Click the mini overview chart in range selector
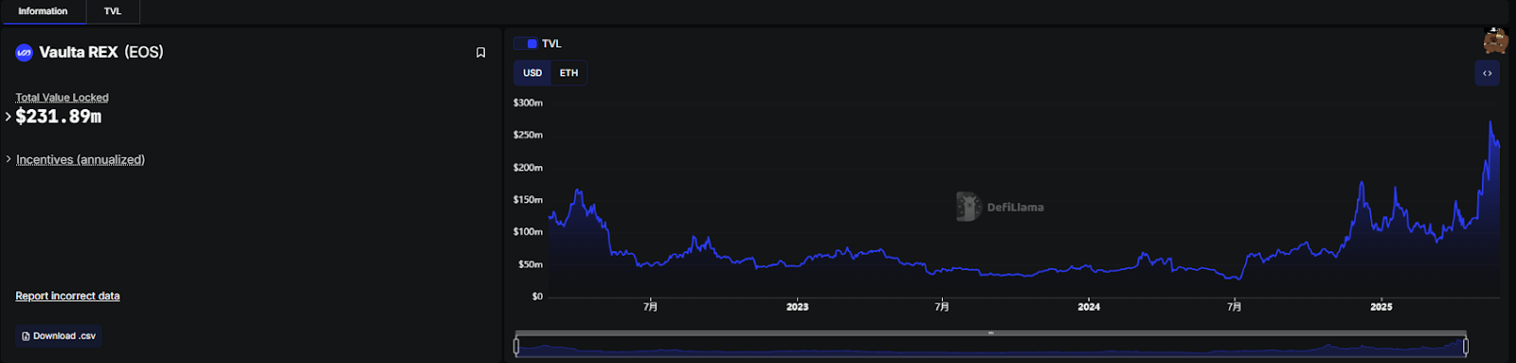1516x363 pixels. pos(991,347)
